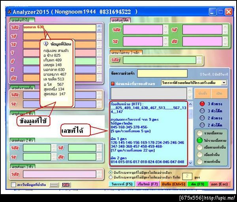
Task: Select the 3 ตัวโต๊ด radio option
Action: (202, 111)
